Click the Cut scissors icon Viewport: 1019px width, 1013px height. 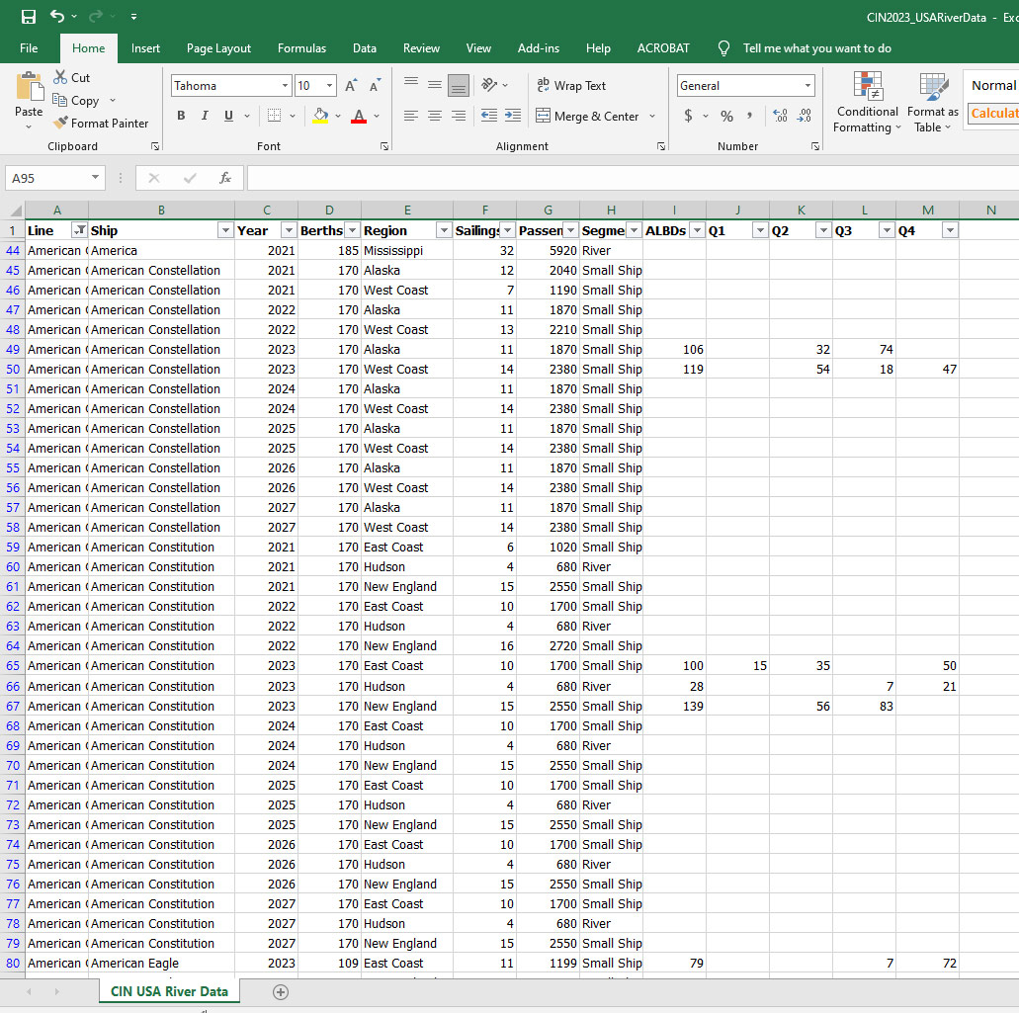coord(60,77)
